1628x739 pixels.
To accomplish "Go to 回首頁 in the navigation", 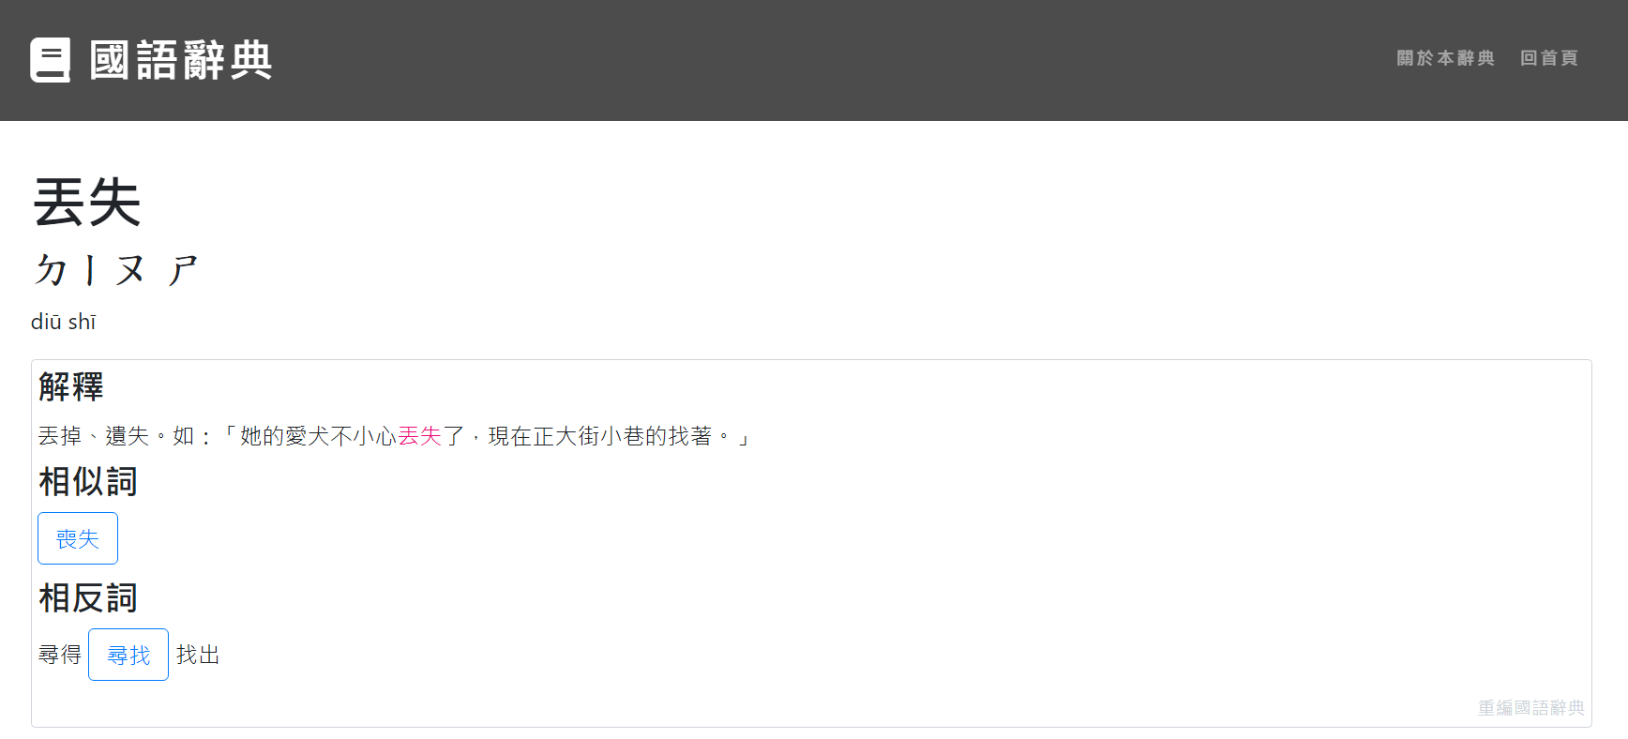I will (x=1548, y=58).
